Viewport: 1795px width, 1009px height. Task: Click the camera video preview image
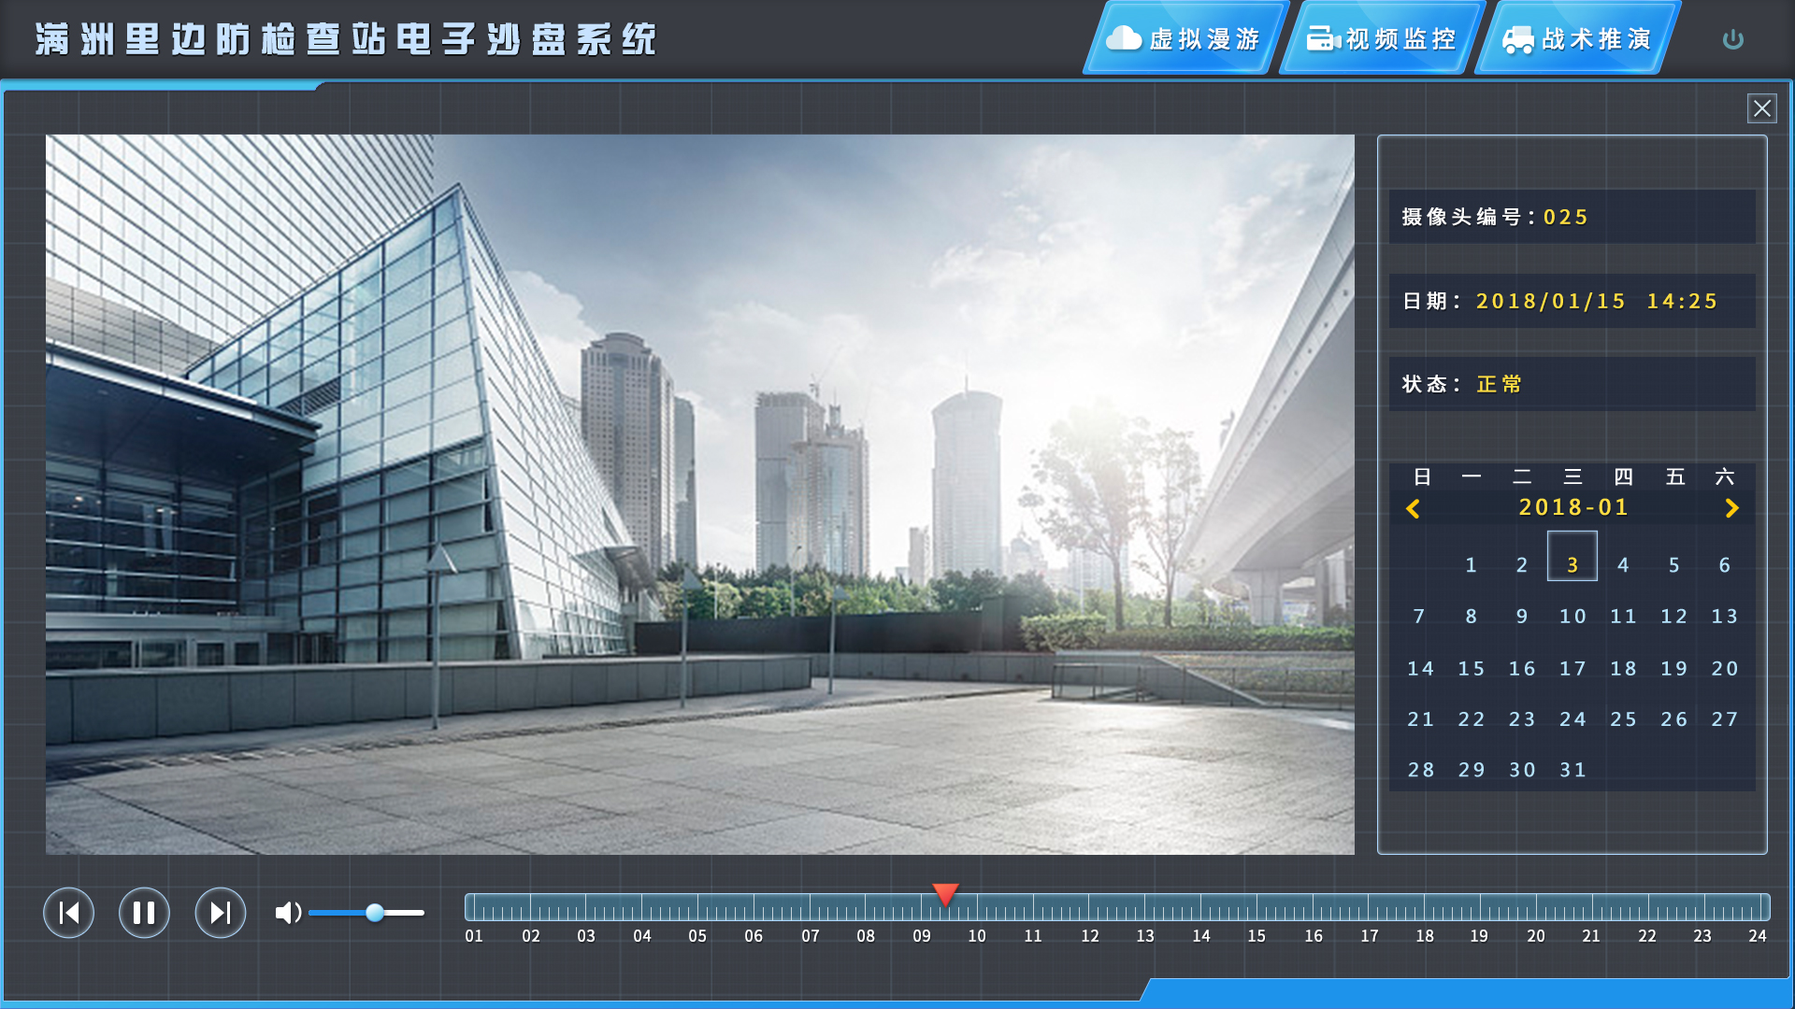click(699, 494)
